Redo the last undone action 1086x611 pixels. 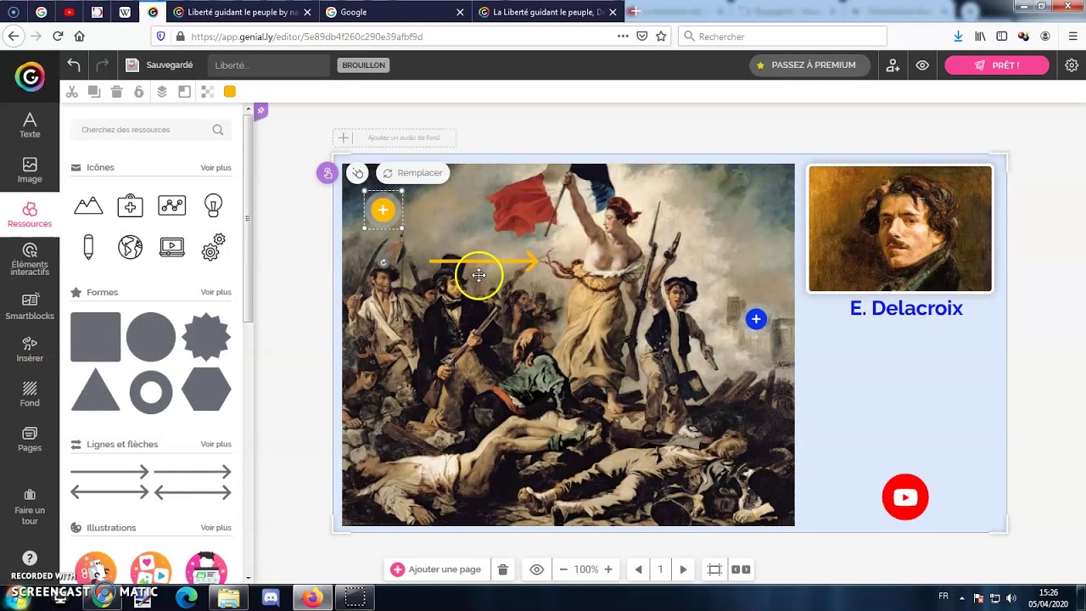[103, 65]
